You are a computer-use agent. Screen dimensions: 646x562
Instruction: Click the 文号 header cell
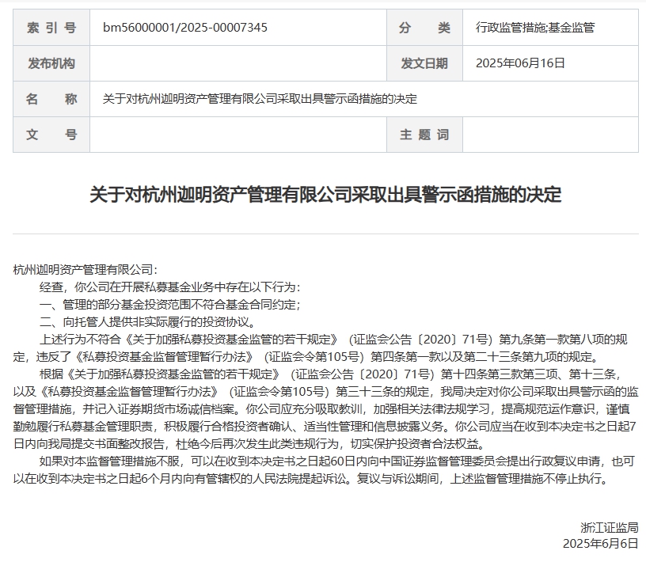click(x=51, y=135)
